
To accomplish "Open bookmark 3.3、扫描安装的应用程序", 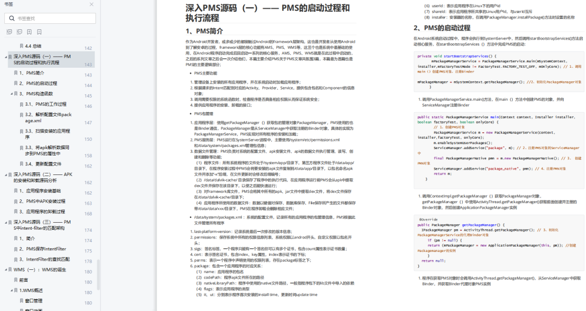I will [47, 134].
